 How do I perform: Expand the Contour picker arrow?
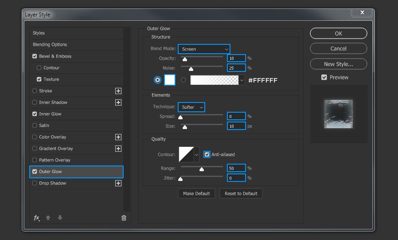pos(196,154)
